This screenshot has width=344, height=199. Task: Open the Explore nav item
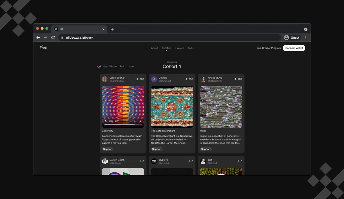coord(180,48)
